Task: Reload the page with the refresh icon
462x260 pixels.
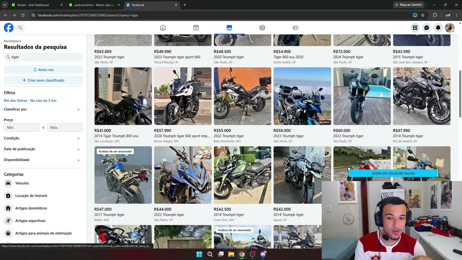Action: click(23, 15)
